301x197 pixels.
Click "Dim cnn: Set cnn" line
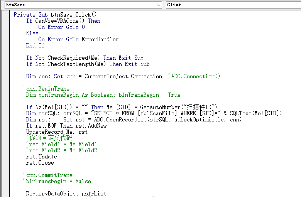point(94,76)
